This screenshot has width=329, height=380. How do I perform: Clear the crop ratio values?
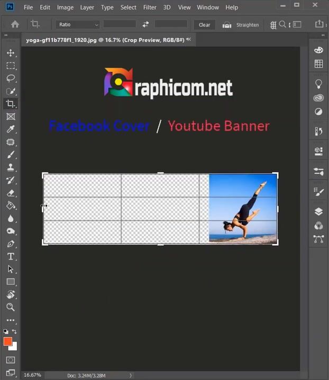click(x=204, y=25)
